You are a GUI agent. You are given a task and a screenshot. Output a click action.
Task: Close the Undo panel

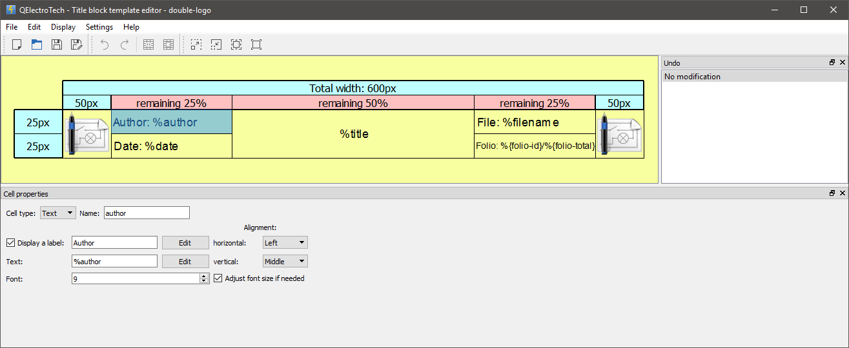(x=842, y=63)
